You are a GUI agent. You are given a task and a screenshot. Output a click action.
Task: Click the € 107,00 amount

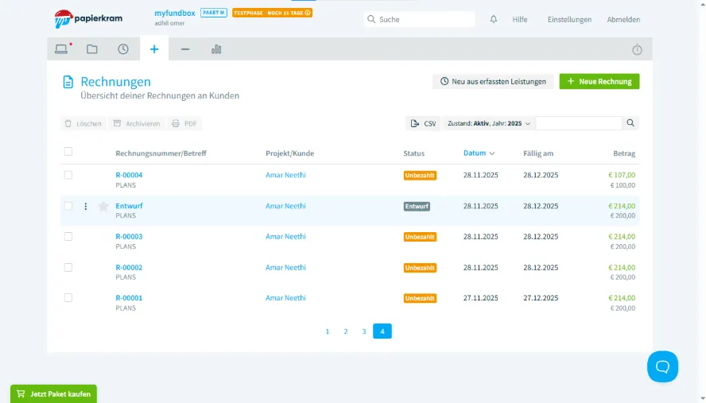click(x=622, y=175)
